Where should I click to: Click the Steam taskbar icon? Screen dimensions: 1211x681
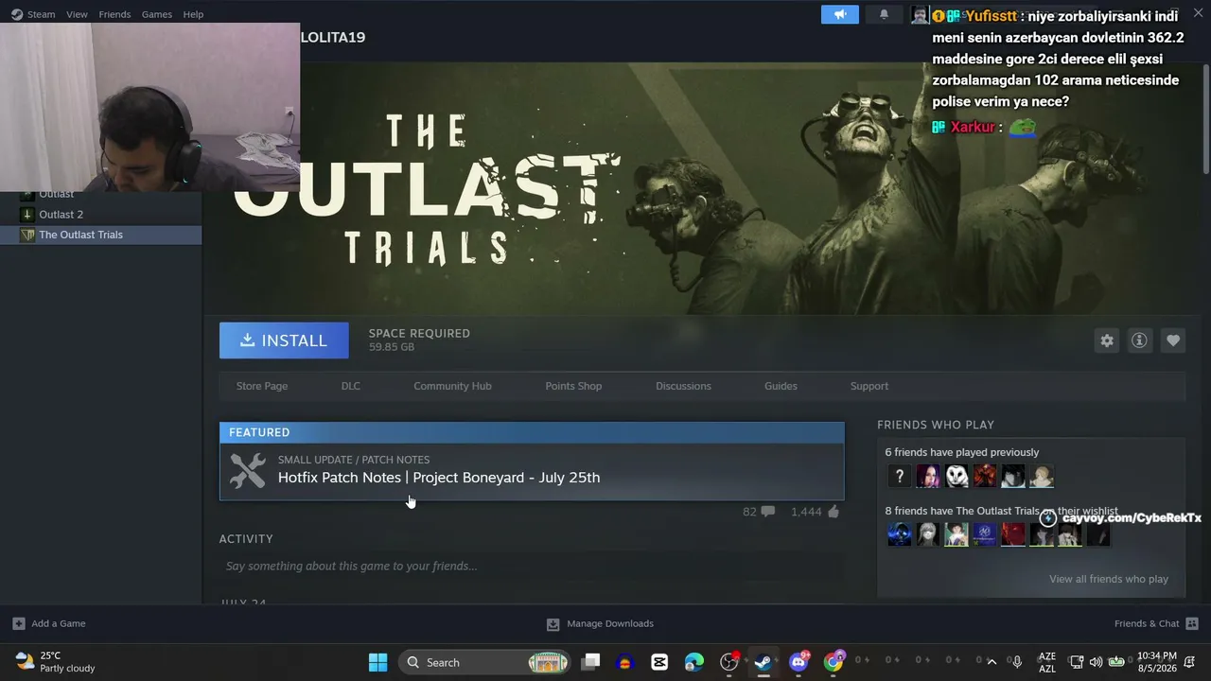tap(763, 662)
